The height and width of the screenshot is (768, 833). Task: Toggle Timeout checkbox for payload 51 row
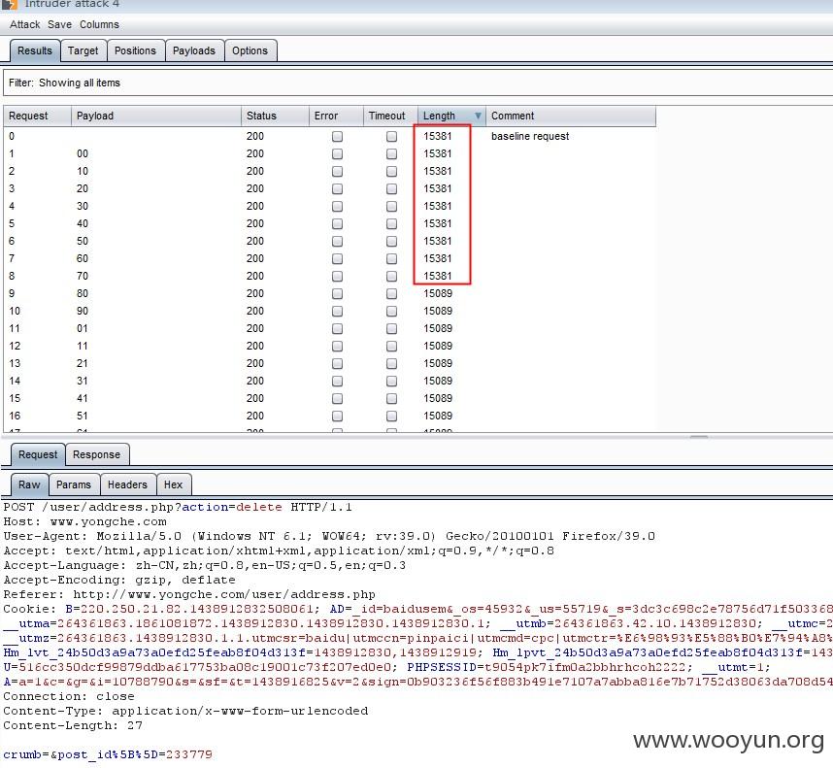(x=391, y=416)
